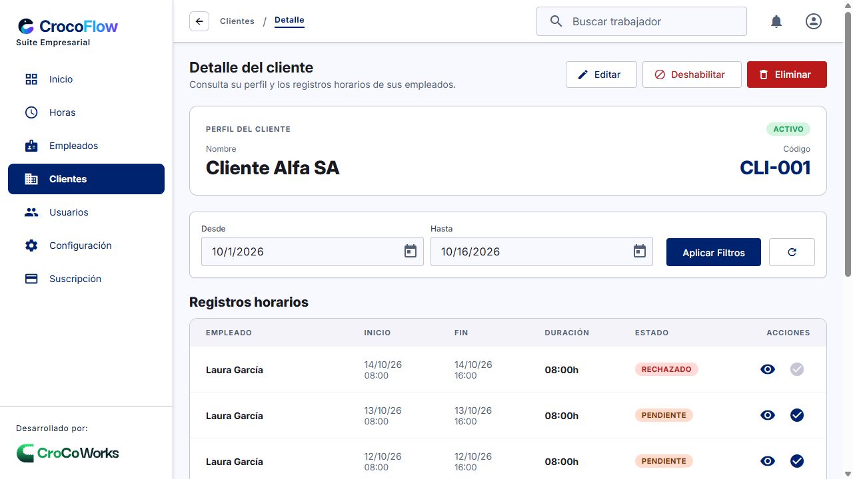Click the greyed checkmark on rejected record

(x=797, y=369)
